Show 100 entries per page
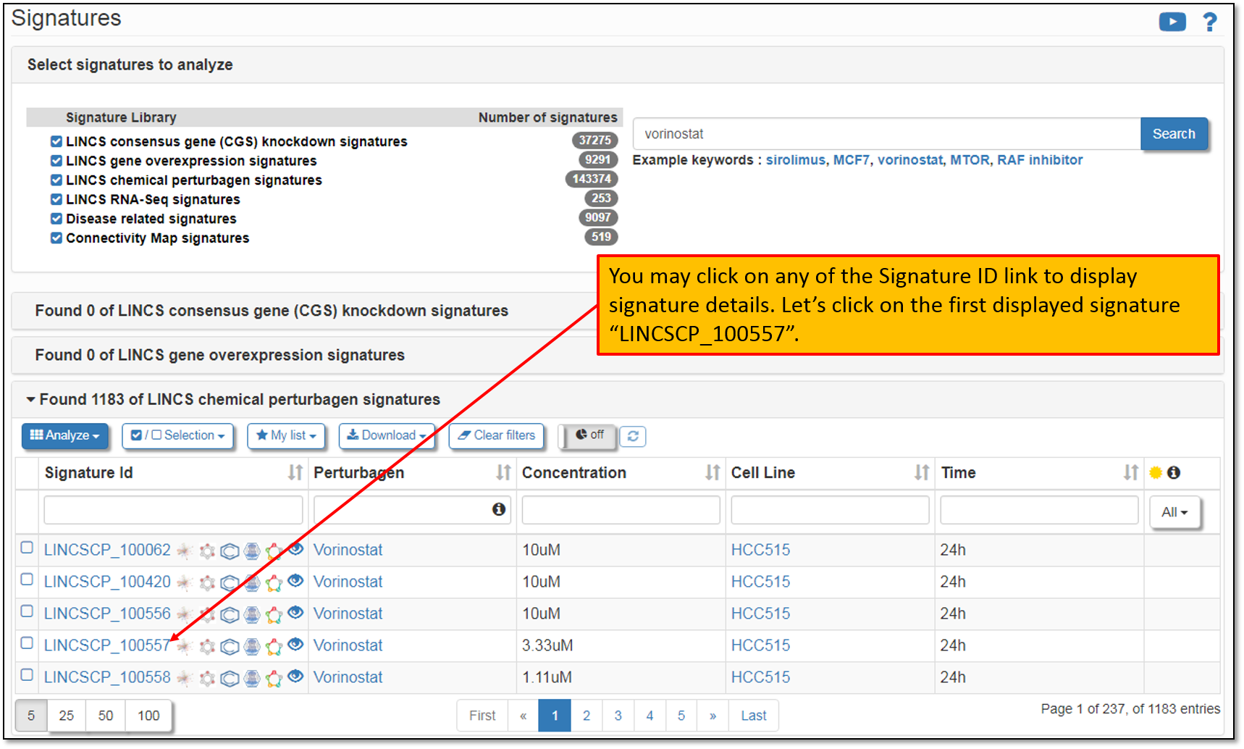Image resolution: width=1244 pixels, height=749 pixels. 148,716
